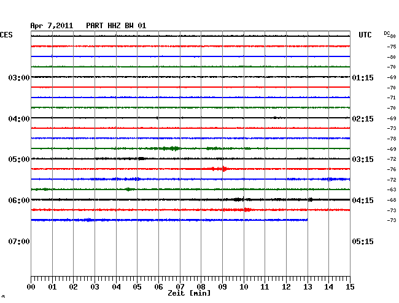The image size is (399, 303).
Task: Click the plot title 'PART HHZ BW 01'
Action: coord(116,26)
